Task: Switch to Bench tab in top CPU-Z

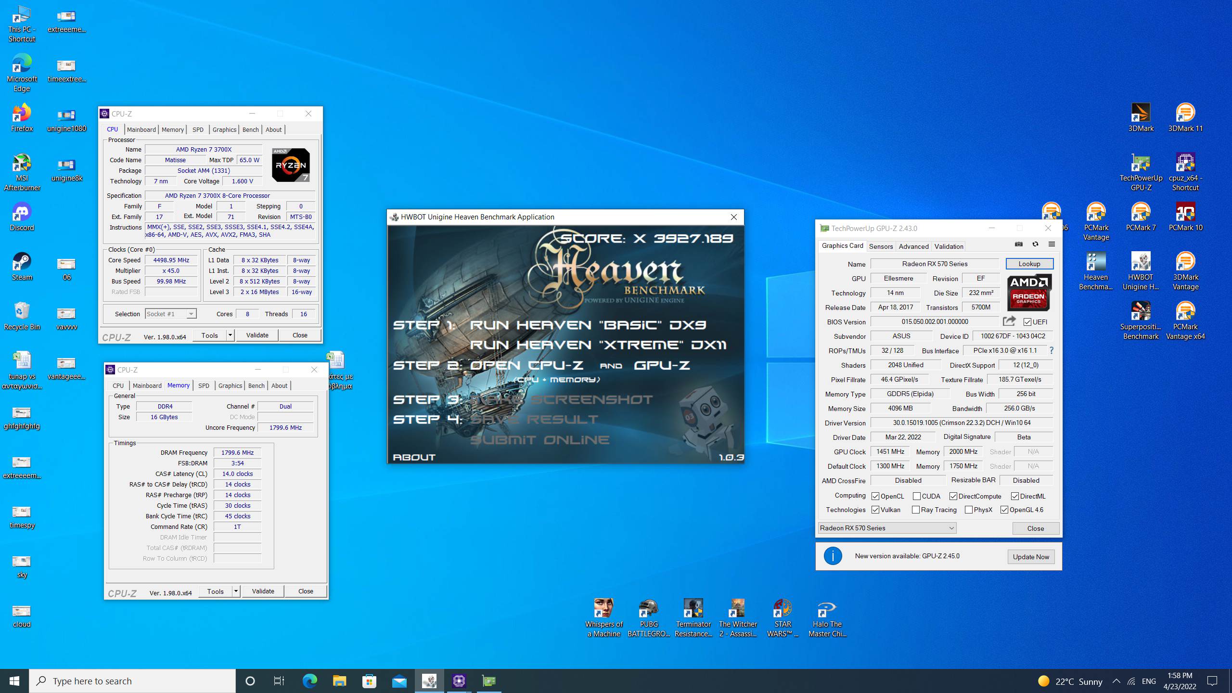Action: [x=250, y=129]
